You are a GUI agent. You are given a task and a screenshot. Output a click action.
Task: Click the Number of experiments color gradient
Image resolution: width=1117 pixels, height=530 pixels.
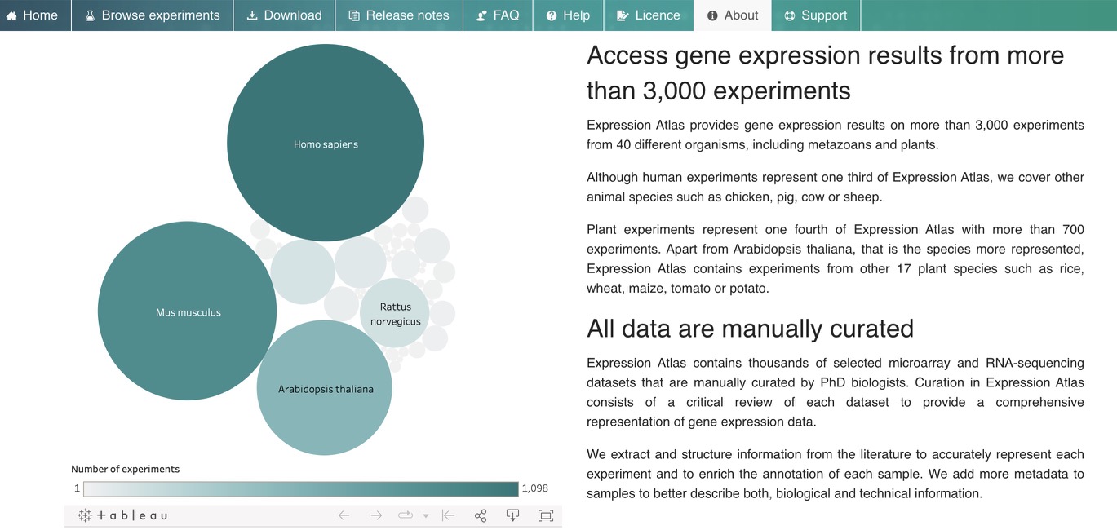(x=301, y=488)
